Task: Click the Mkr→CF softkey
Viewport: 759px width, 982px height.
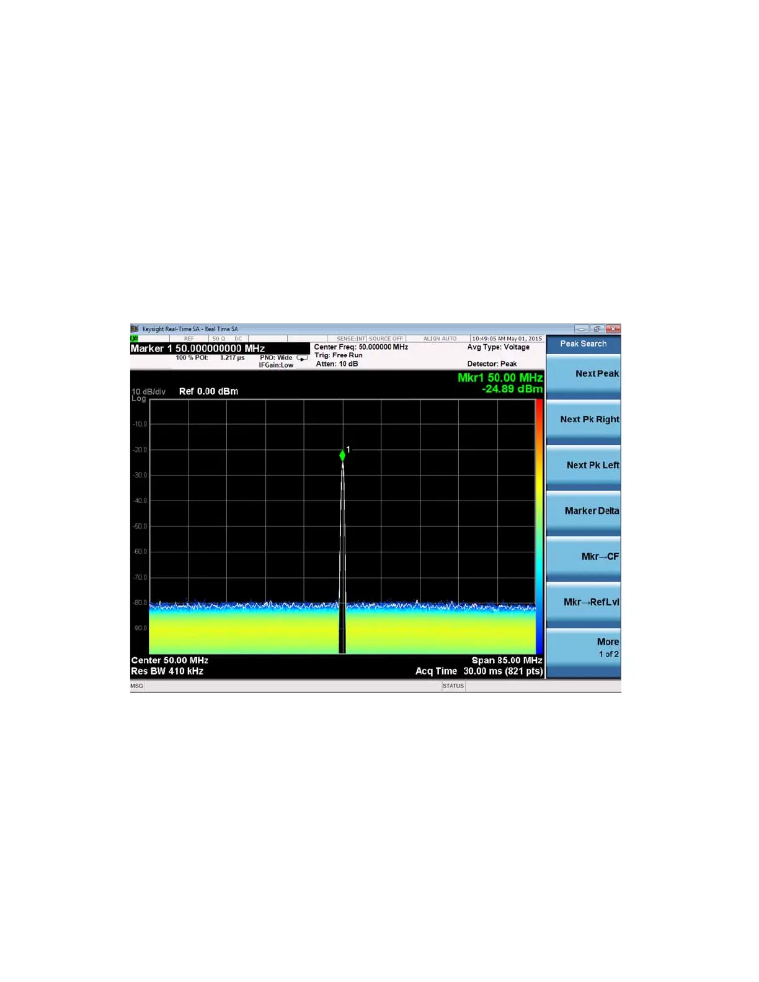Action: [x=584, y=557]
